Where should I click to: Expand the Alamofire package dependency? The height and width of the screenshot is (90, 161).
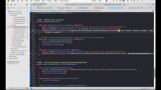click(x=8, y=63)
